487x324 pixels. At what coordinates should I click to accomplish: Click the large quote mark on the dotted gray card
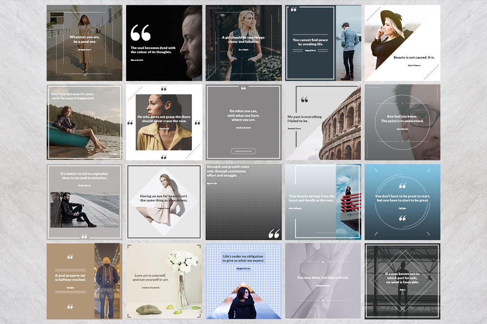pos(274,234)
